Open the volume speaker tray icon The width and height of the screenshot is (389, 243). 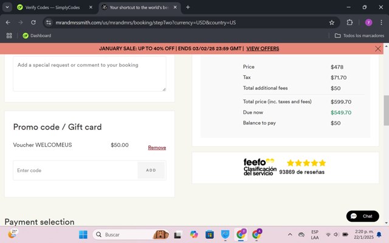[336, 234]
